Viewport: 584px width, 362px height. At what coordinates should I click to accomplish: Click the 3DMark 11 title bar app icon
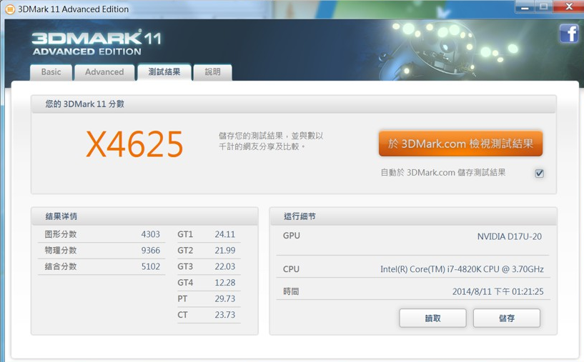(x=11, y=9)
